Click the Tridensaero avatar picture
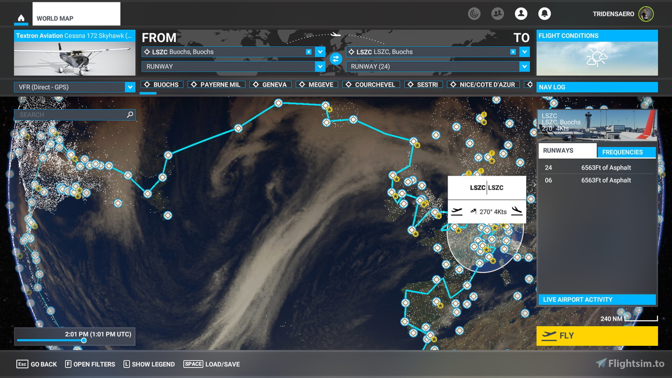672x378 pixels. [x=646, y=14]
